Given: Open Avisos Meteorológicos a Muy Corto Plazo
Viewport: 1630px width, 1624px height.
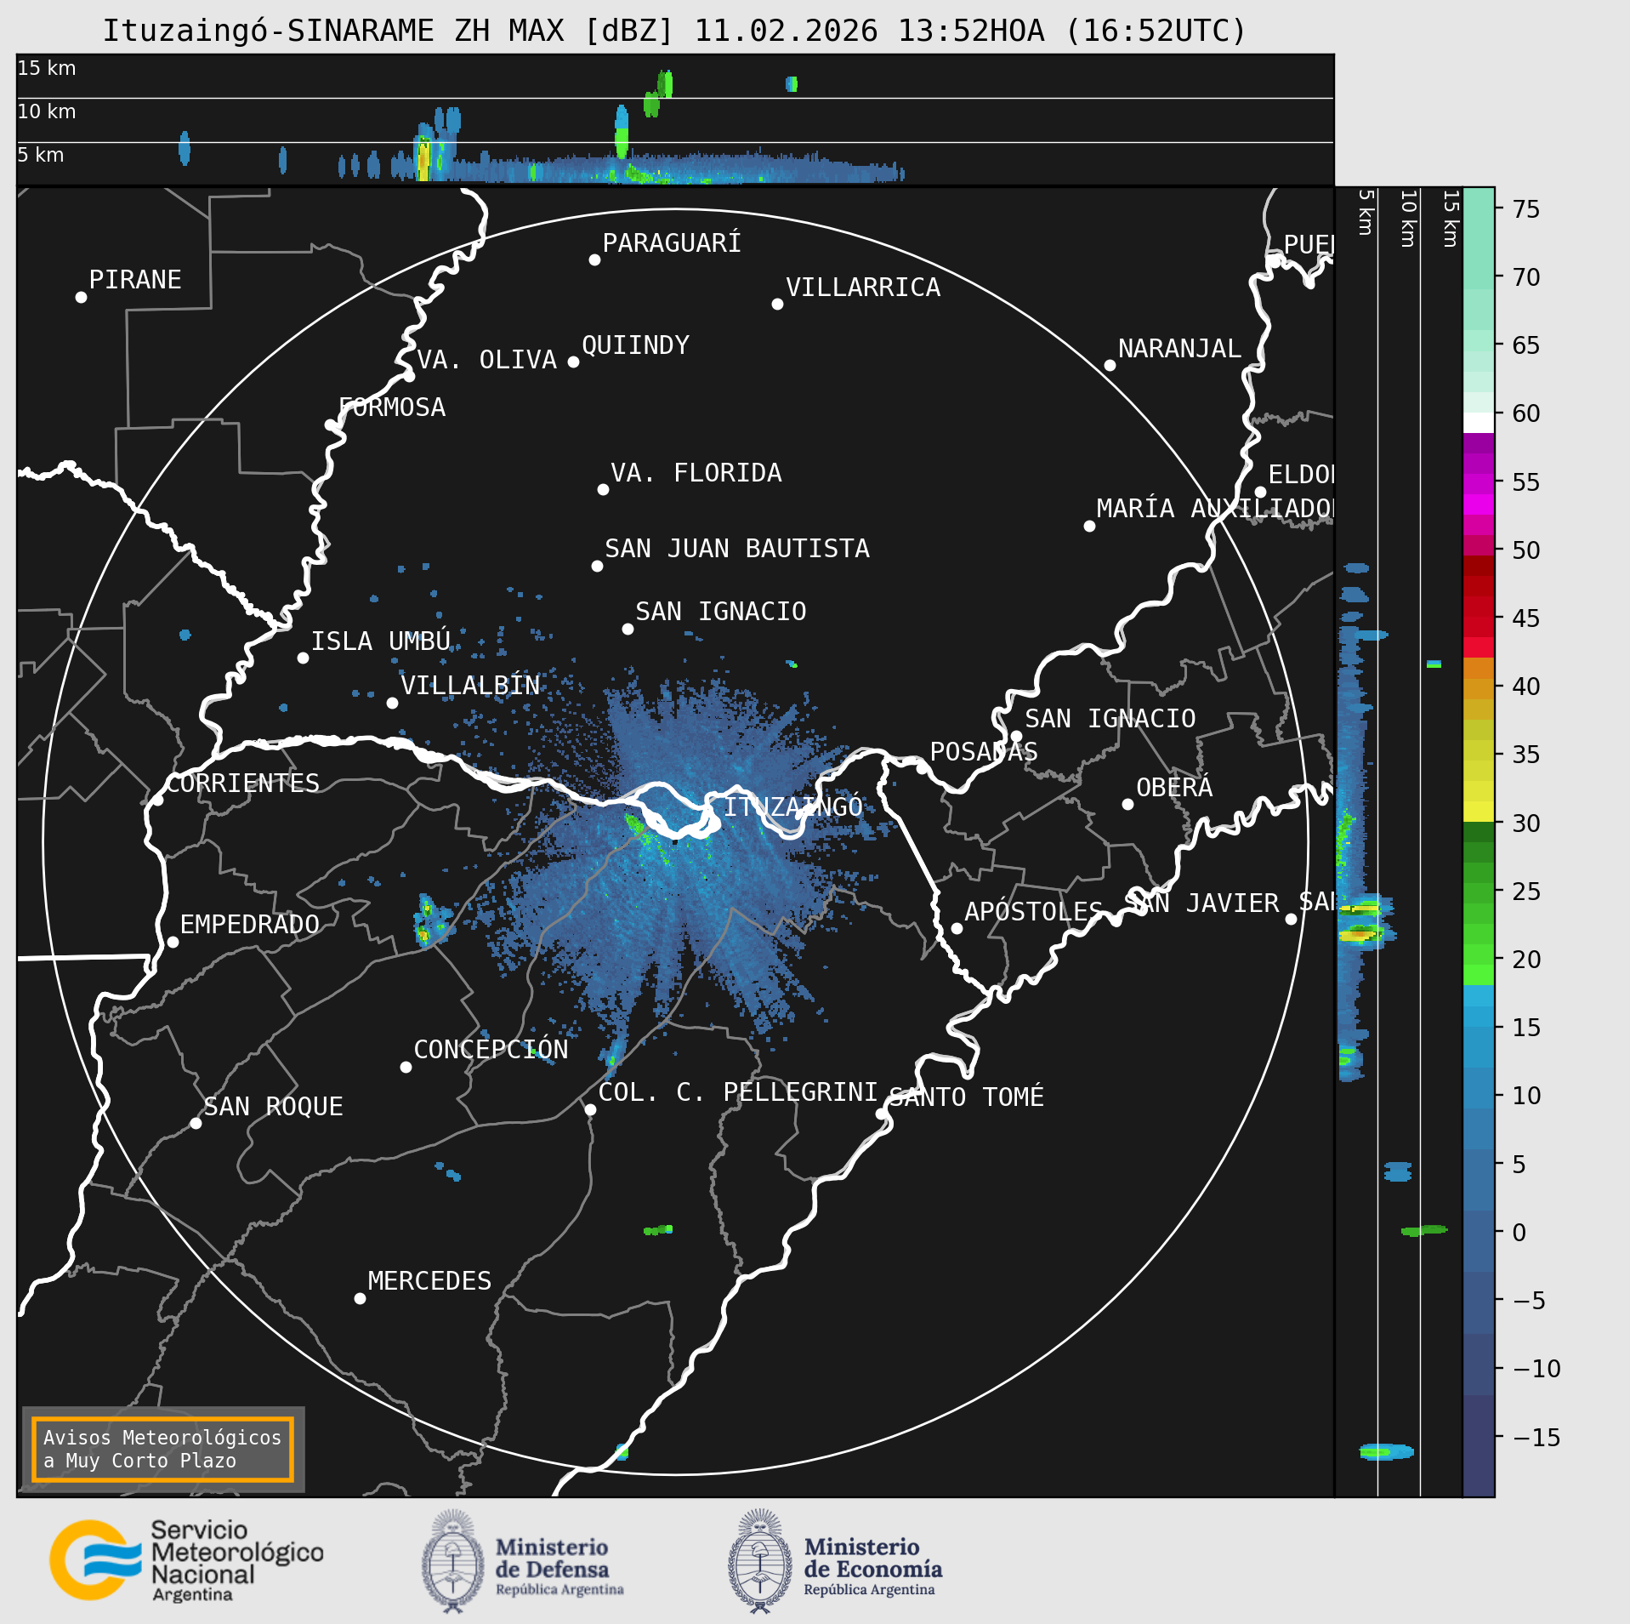Looking at the screenshot, I should pos(162,1449).
